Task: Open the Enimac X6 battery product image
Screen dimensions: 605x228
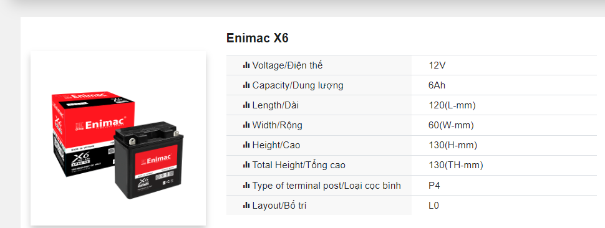Action: pyautogui.click(x=118, y=138)
